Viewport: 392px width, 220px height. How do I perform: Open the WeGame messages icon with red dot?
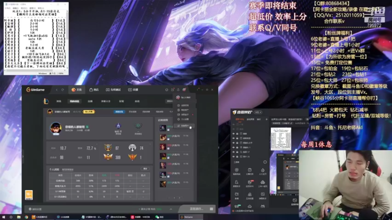point(172,89)
